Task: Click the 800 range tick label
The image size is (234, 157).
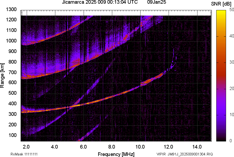Action: [12, 62]
